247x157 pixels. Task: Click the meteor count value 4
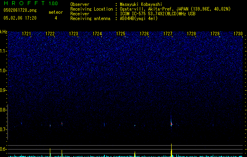coord(56,18)
